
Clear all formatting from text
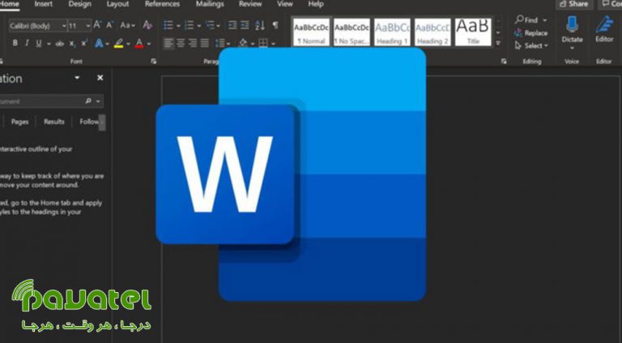(x=147, y=25)
